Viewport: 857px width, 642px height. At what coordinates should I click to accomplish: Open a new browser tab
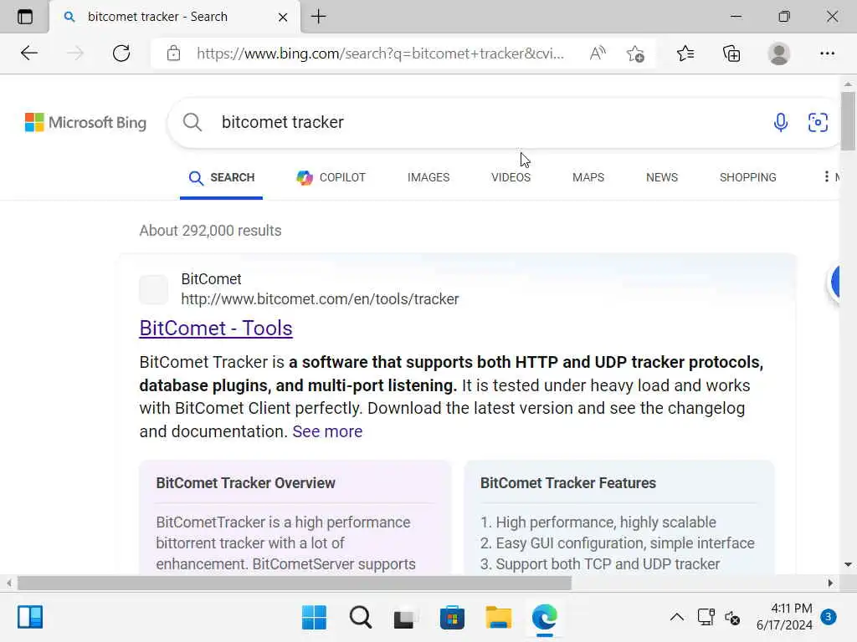[318, 17]
